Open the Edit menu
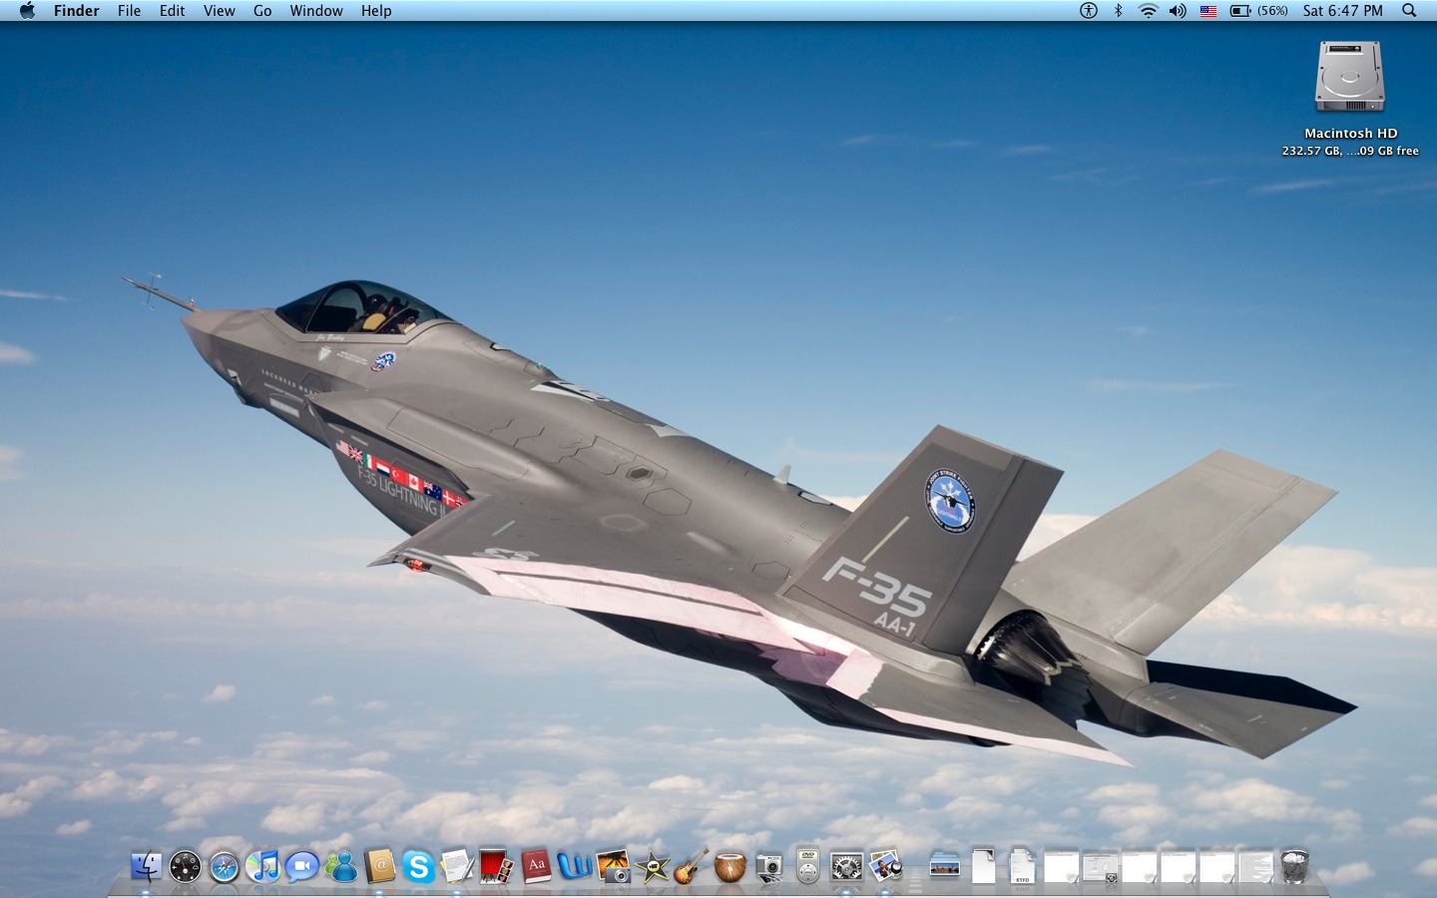1437x898 pixels. tap(173, 11)
